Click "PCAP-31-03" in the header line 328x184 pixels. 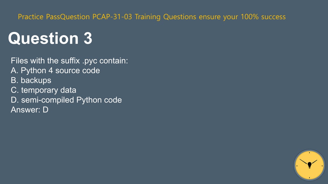coord(112,17)
